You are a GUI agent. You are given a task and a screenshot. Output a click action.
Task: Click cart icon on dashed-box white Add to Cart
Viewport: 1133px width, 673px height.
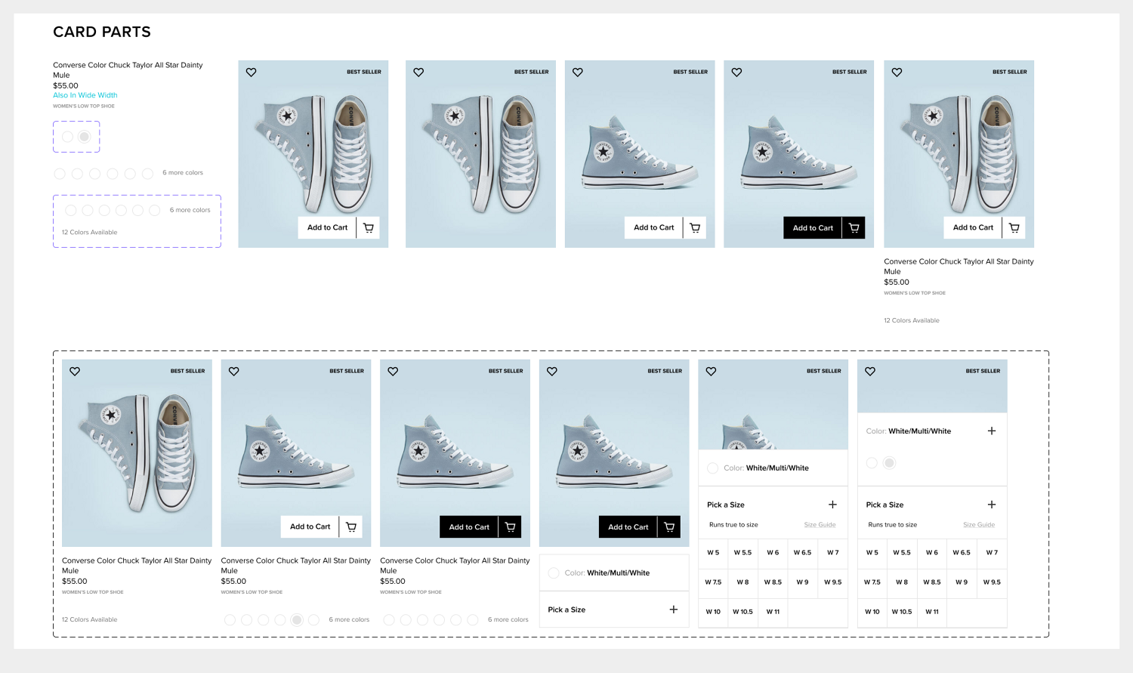pos(351,527)
